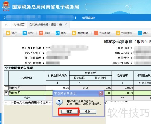The height and width of the screenshot is (124, 151).
Task: Click the 暂存 toolbar label
Action: click(14, 33)
